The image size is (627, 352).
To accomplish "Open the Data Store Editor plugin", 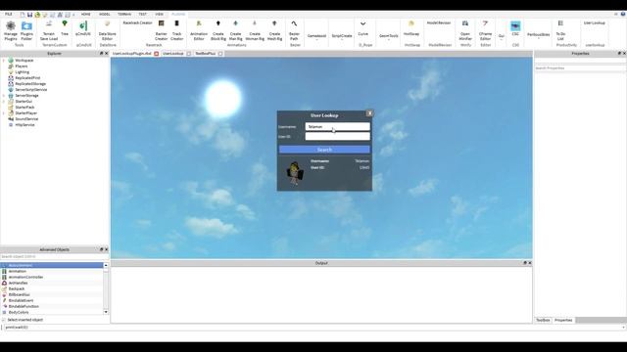I will 107,30.
